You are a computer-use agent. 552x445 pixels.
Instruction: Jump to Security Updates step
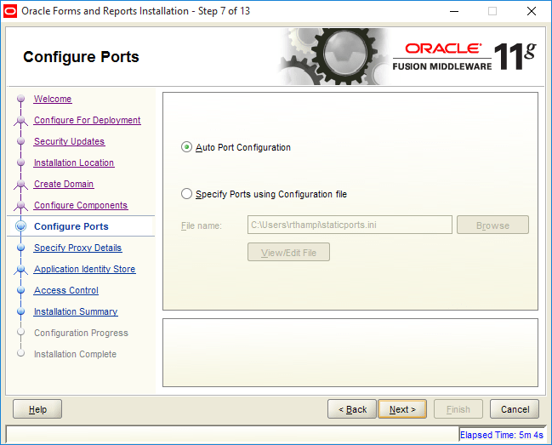[x=69, y=141]
